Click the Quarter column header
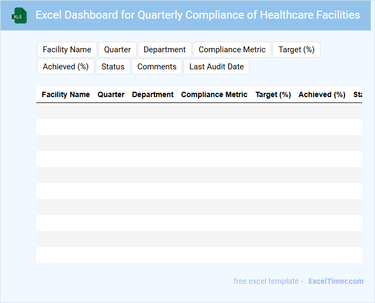This screenshot has width=375, height=303. coord(111,94)
